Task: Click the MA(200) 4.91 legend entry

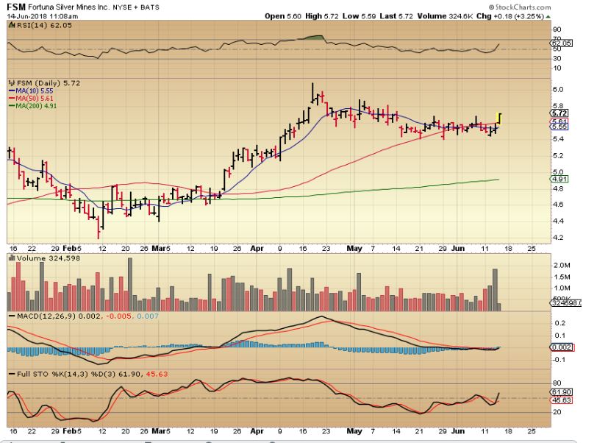Action: point(32,106)
